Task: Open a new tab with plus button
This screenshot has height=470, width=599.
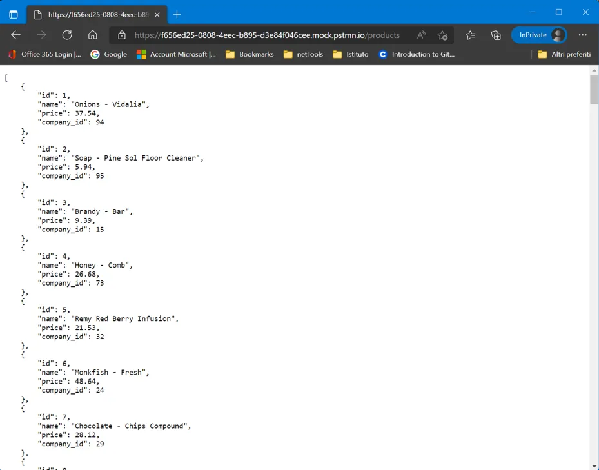Action: coord(177,15)
